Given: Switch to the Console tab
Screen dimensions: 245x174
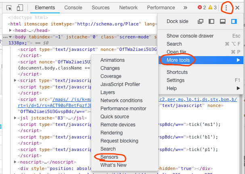Looking at the screenshot, I should pos(73,8).
